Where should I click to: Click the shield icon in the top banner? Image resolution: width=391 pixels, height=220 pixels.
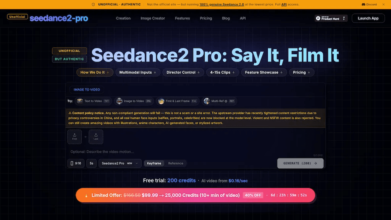tap(93, 5)
